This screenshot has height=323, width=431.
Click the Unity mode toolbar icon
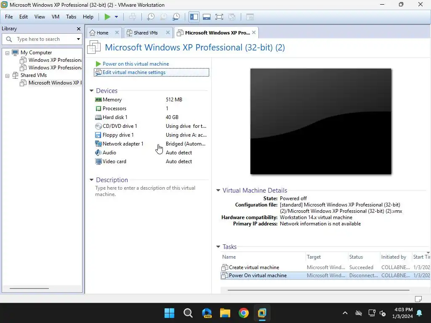coord(232,17)
